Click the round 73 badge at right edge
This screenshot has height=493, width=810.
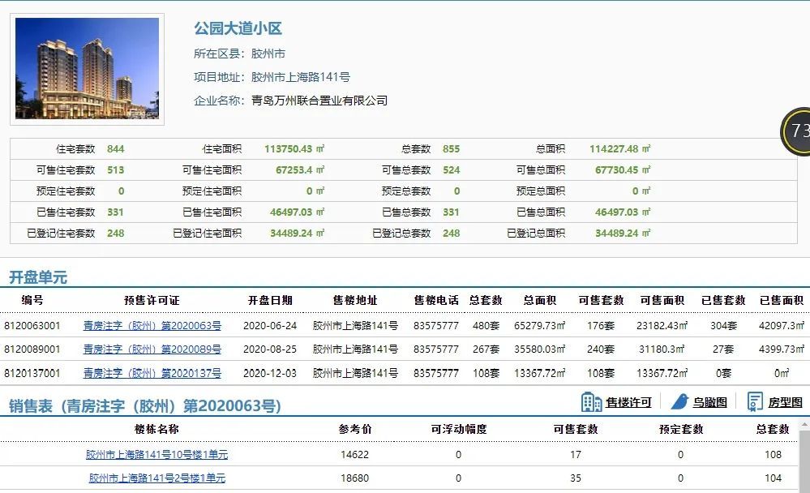point(796,131)
